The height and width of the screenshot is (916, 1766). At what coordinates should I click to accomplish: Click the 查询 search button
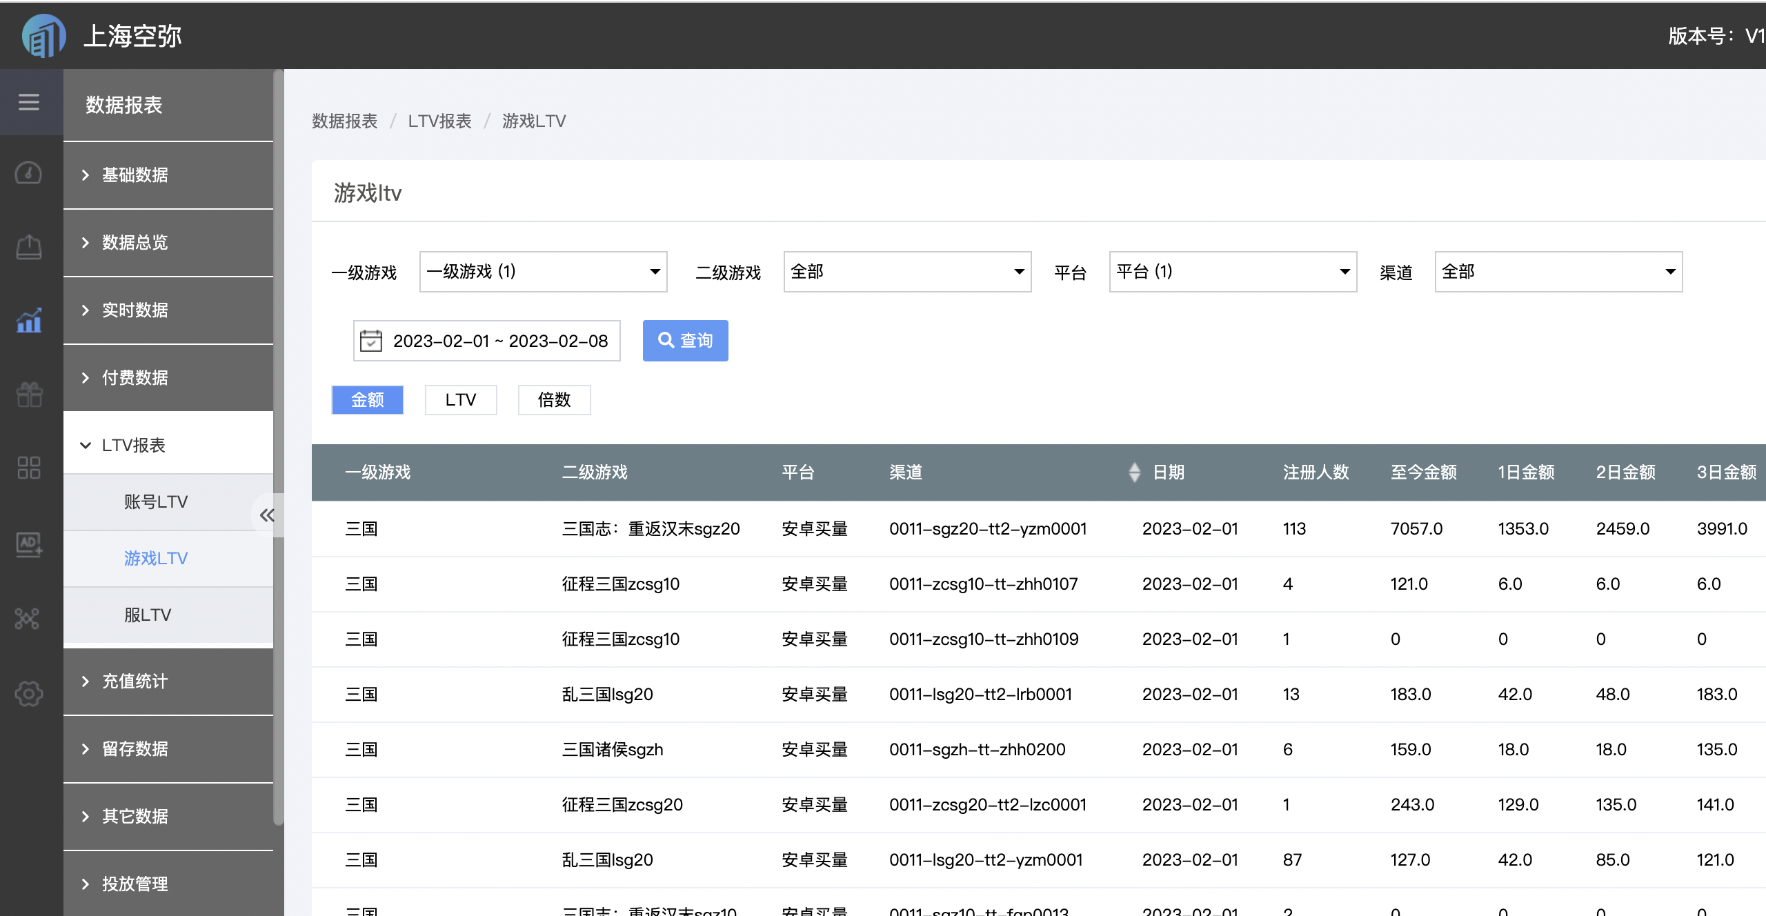pos(686,341)
